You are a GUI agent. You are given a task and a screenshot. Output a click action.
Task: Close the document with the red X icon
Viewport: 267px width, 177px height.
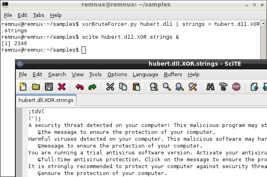62,87
